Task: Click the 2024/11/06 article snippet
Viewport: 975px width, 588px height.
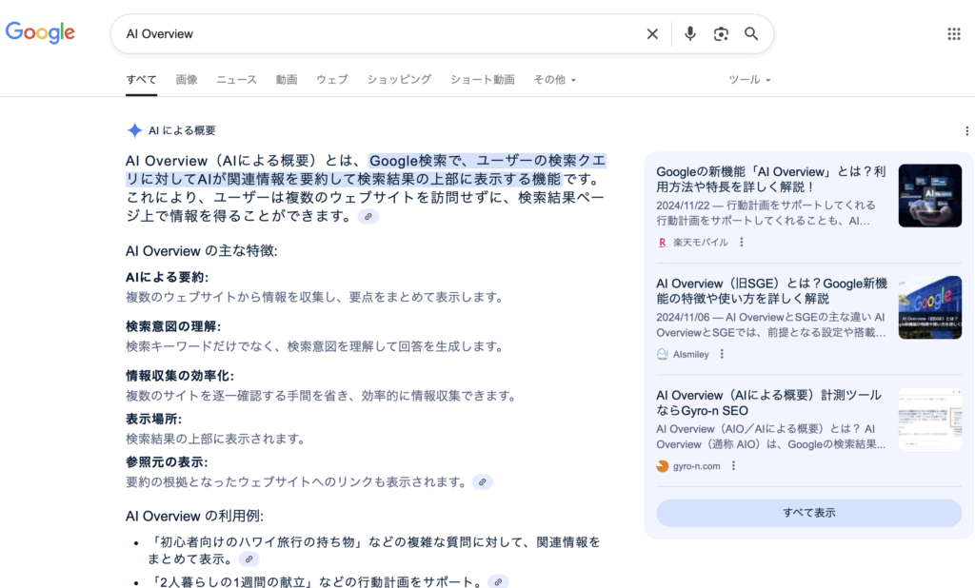Action: click(771, 325)
